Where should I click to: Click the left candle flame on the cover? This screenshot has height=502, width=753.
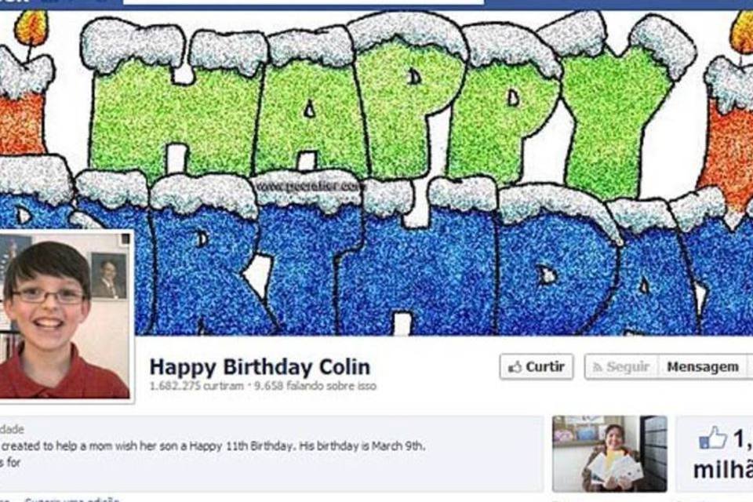coord(31,27)
